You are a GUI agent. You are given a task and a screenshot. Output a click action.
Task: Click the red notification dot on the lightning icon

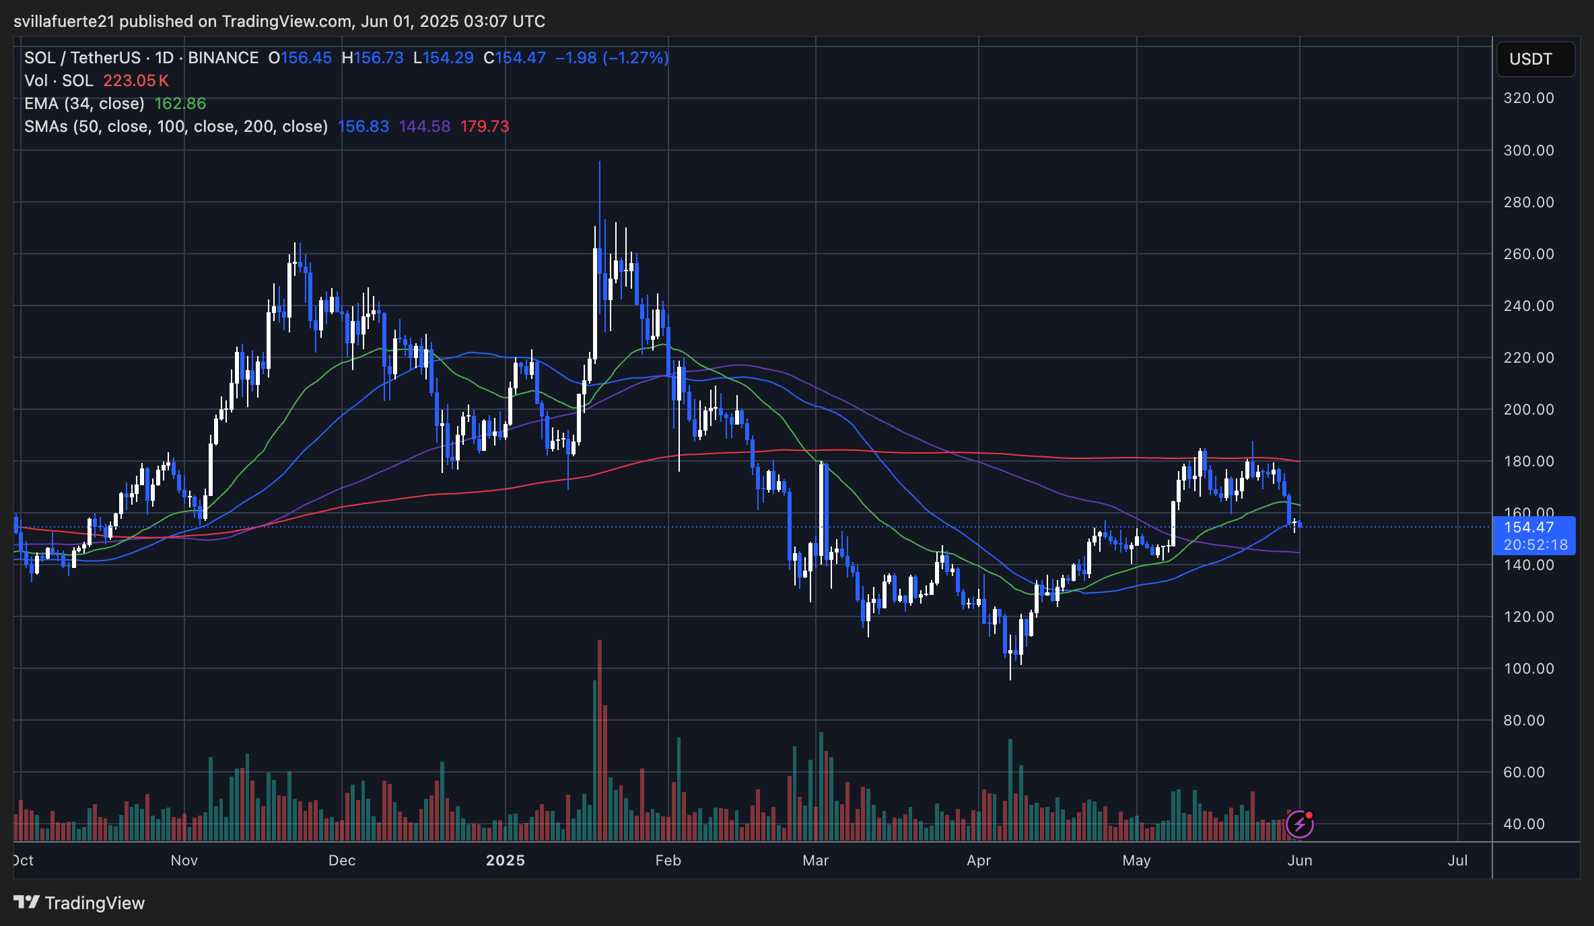(x=1309, y=816)
